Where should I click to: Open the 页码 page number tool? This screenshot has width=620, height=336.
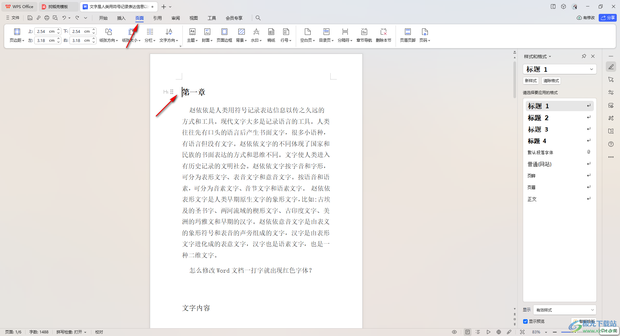point(425,35)
